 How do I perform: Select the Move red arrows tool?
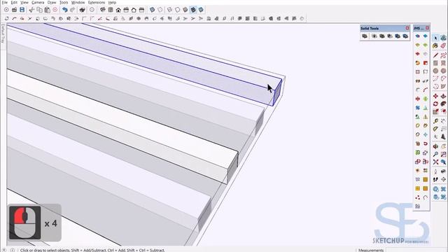(x=435, y=96)
